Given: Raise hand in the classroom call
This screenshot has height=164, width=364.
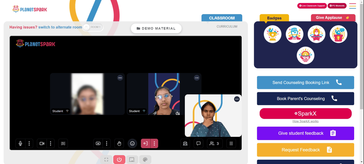Looking at the screenshot, I should [119, 143].
